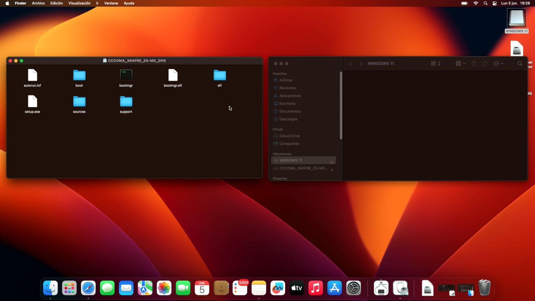The image size is (535, 301).
Task: Open Freeform from the Dock
Action: tap(278, 288)
